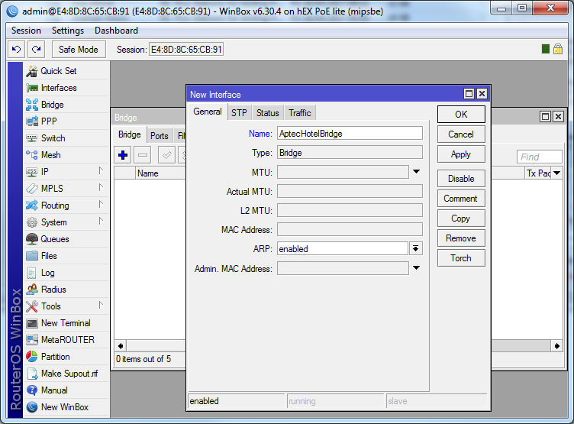Viewport: 574px width, 424px height.
Task: Open the ARP dropdown list
Action: tap(415, 248)
